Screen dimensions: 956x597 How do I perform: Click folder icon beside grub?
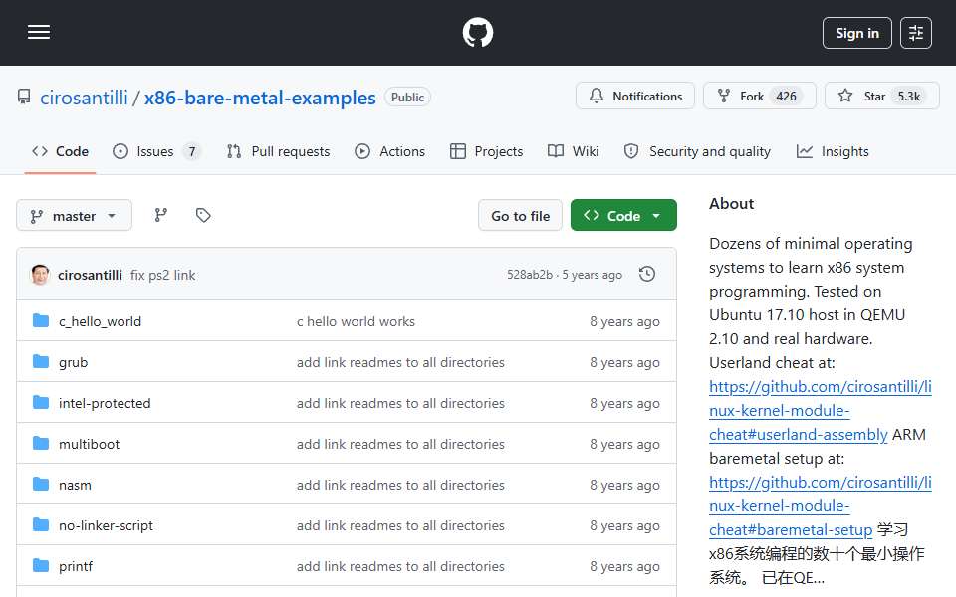click(x=41, y=362)
